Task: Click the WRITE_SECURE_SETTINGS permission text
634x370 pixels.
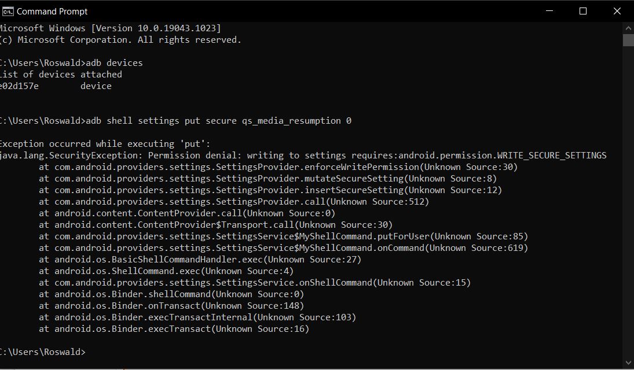Action: coord(552,156)
